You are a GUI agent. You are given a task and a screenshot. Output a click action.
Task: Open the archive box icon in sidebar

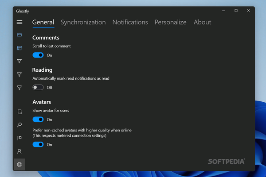point(20,48)
